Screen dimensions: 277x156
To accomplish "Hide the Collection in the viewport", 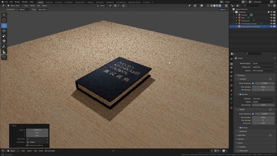I will (271, 12).
